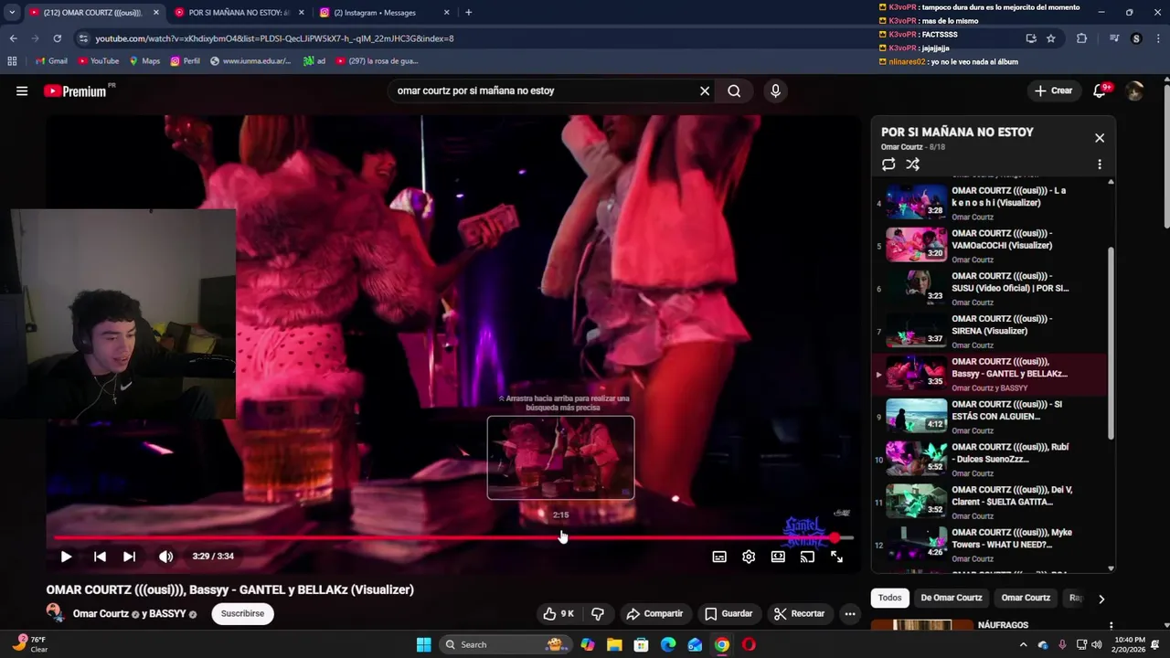Open the Maps bookmark
The image size is (1170, 658).
144,61
